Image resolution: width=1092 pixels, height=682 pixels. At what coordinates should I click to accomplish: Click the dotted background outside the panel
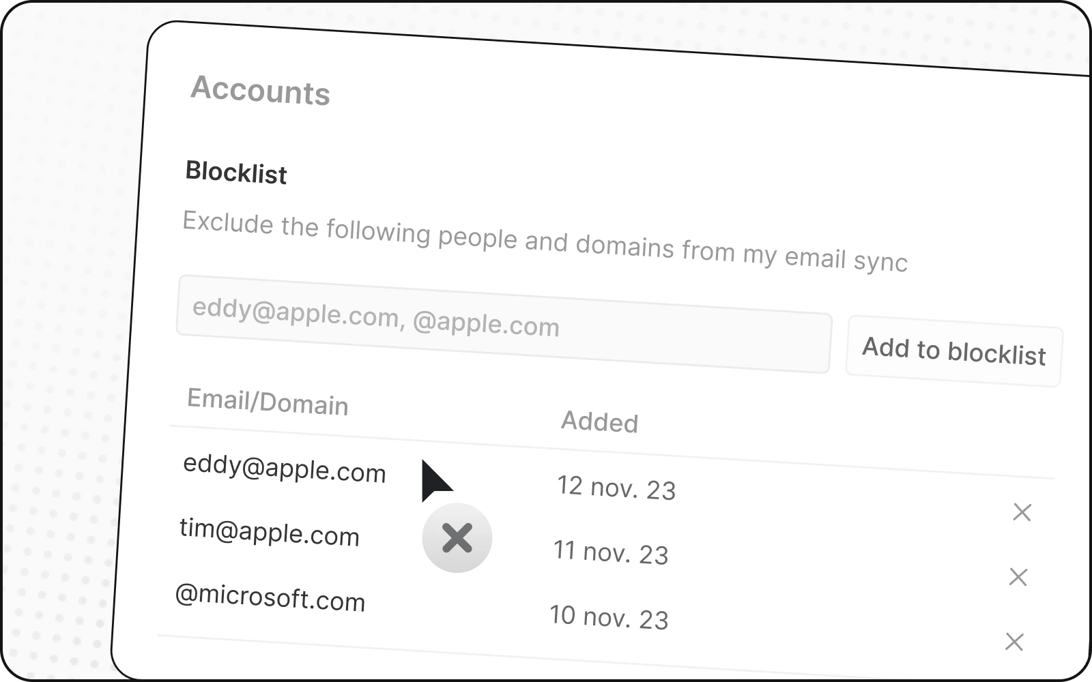point(61,341)
